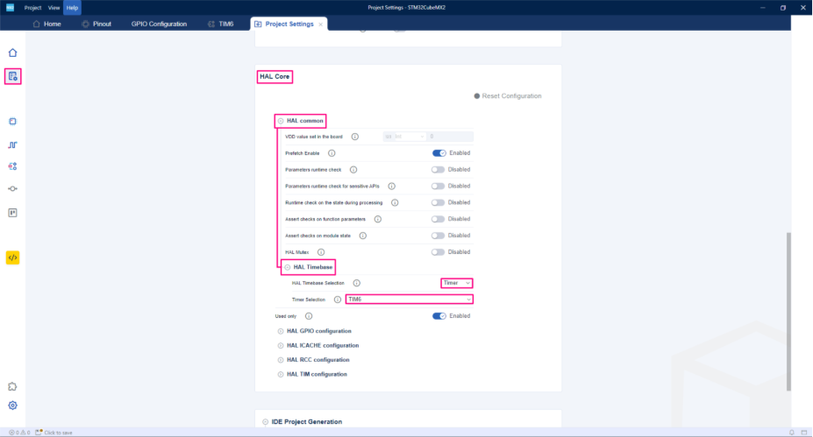Expand IDE Project Generation section

coord(266,422)
